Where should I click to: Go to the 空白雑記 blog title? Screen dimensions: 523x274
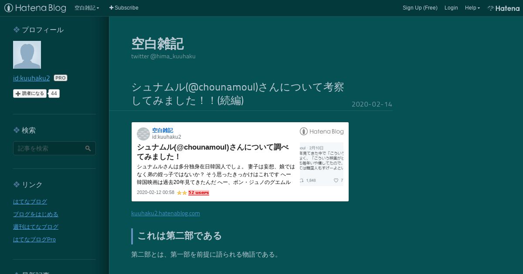[x=157, y=43]
